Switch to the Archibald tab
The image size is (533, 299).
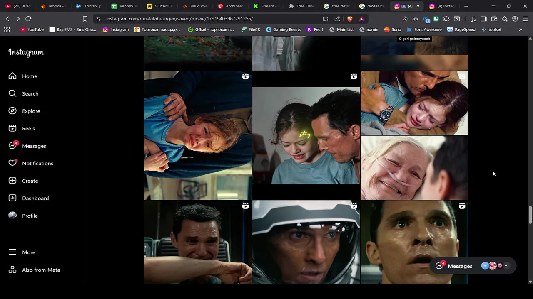pyautogui.click(x=231, y=6)
